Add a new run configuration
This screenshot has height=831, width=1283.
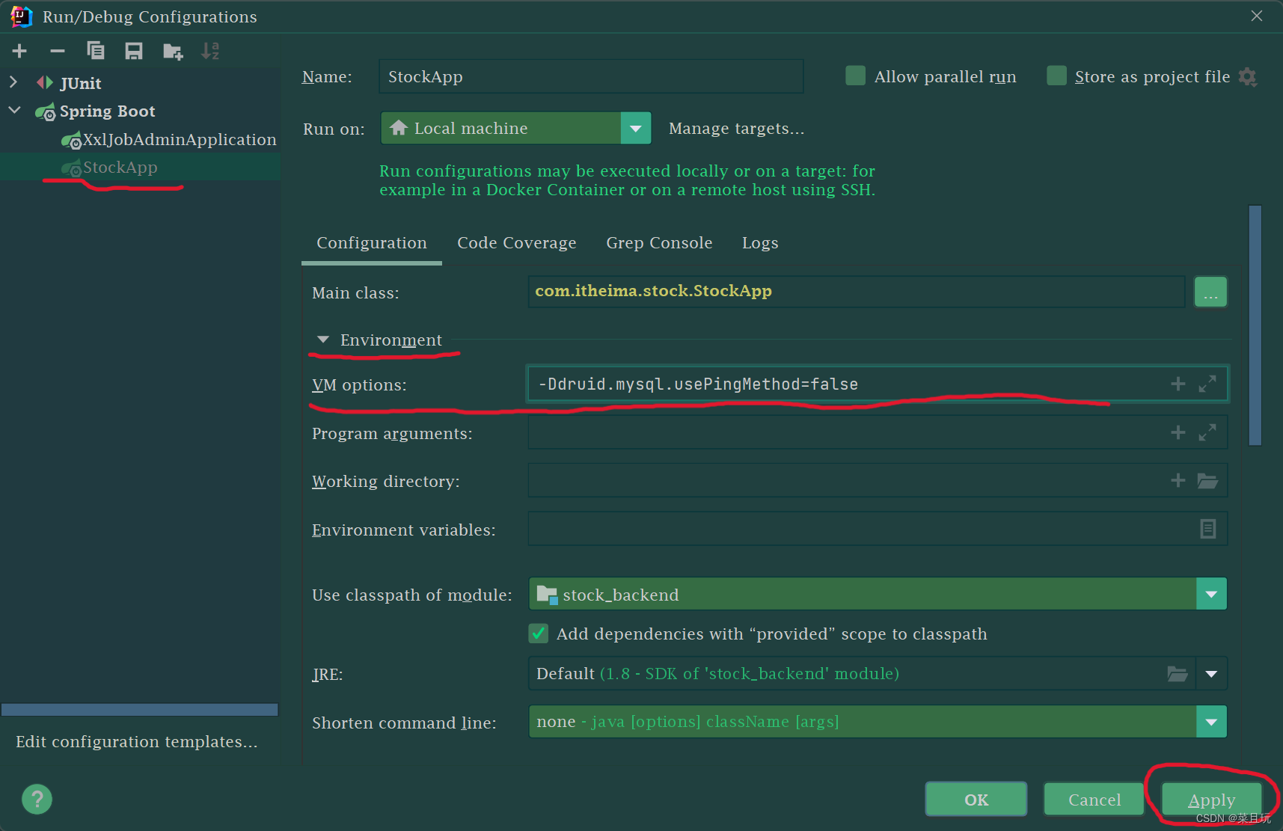pos(19,51)
